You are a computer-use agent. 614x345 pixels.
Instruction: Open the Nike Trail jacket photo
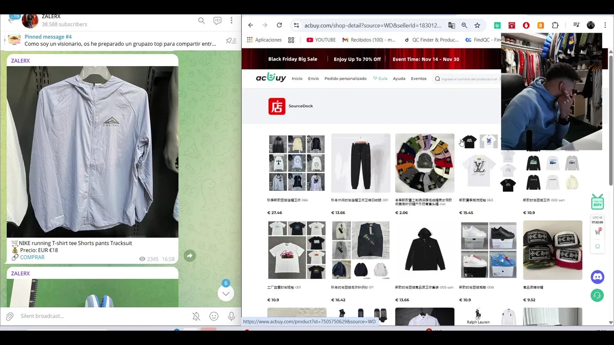(x=93, y=152)
